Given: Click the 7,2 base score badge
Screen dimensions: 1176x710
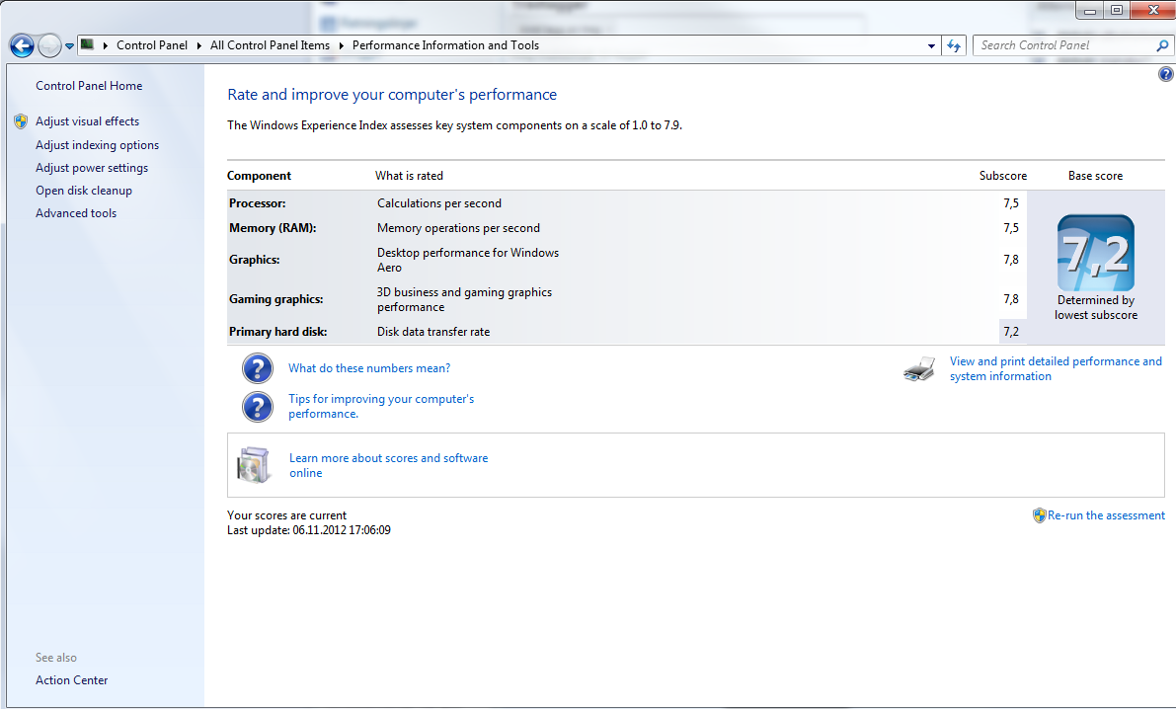Looking at the screenshot, I should (1096, 254).
